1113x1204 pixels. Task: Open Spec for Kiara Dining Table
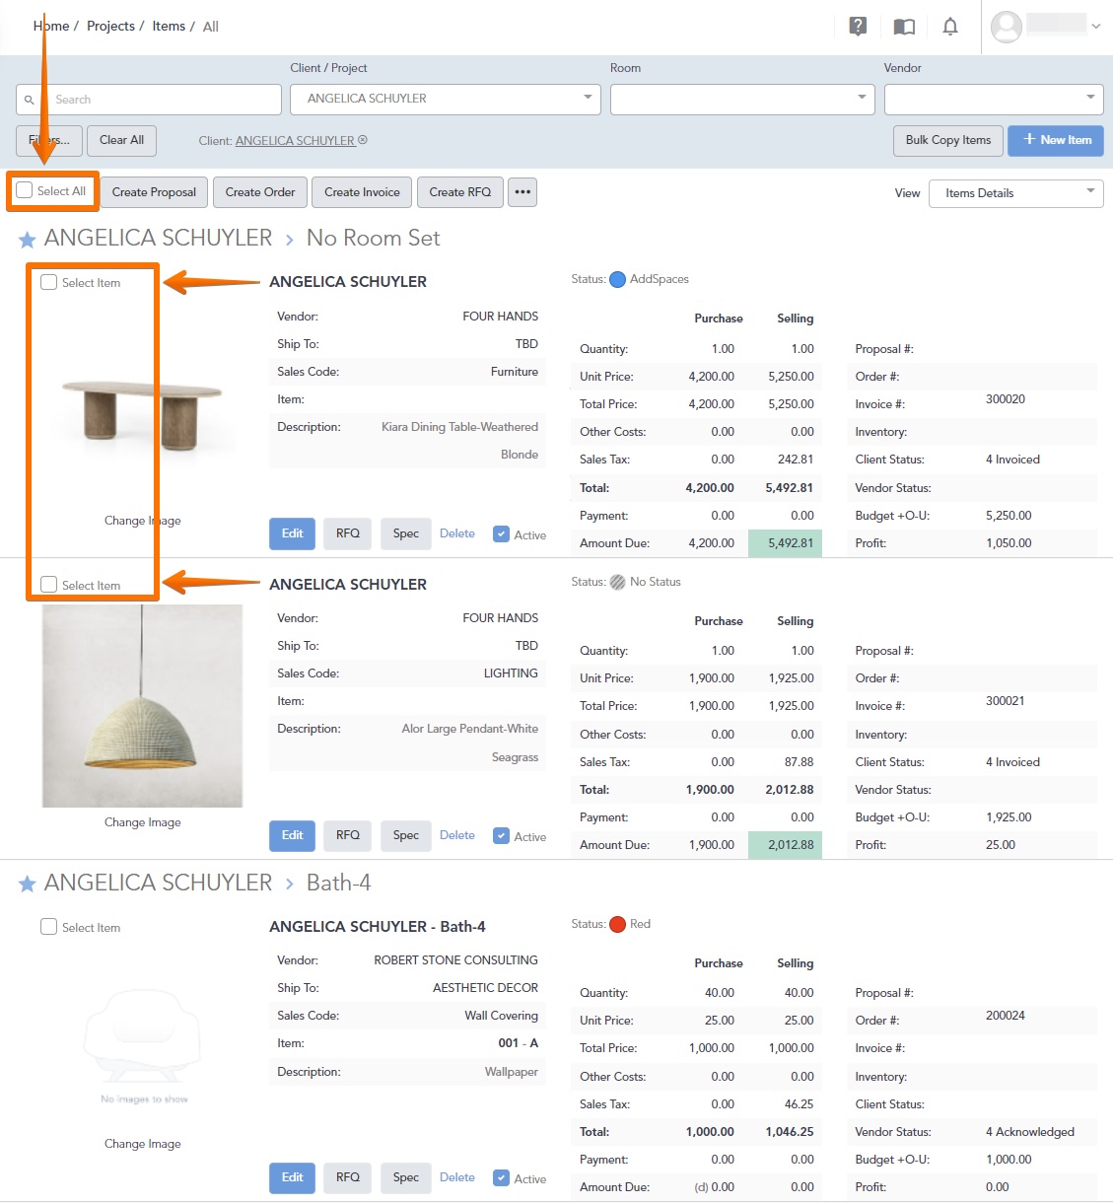coord(406,533)
